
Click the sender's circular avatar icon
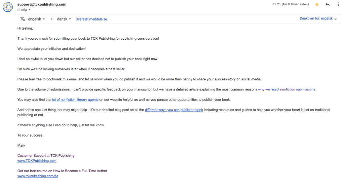click(8, 7)
